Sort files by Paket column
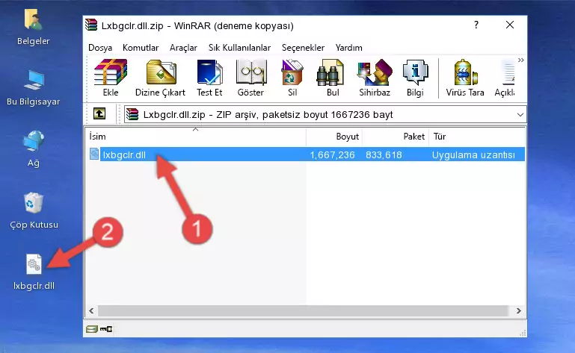 coord(396,137)
